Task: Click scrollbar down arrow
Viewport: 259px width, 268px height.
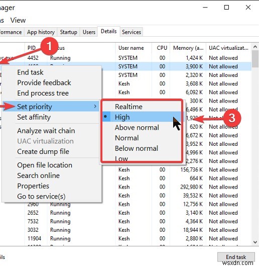Action: click(x=255, y=242)
